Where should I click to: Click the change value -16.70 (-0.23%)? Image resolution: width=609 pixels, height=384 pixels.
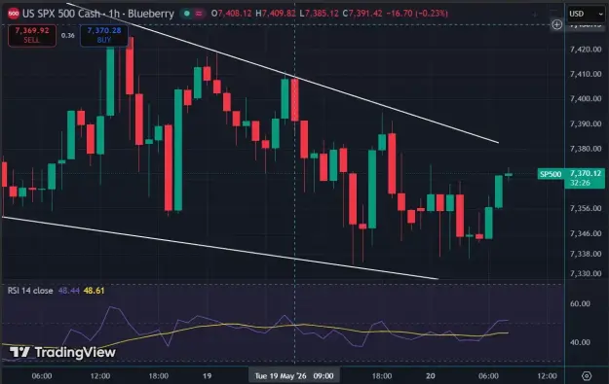pyautogui.click(x=417, y=14)
